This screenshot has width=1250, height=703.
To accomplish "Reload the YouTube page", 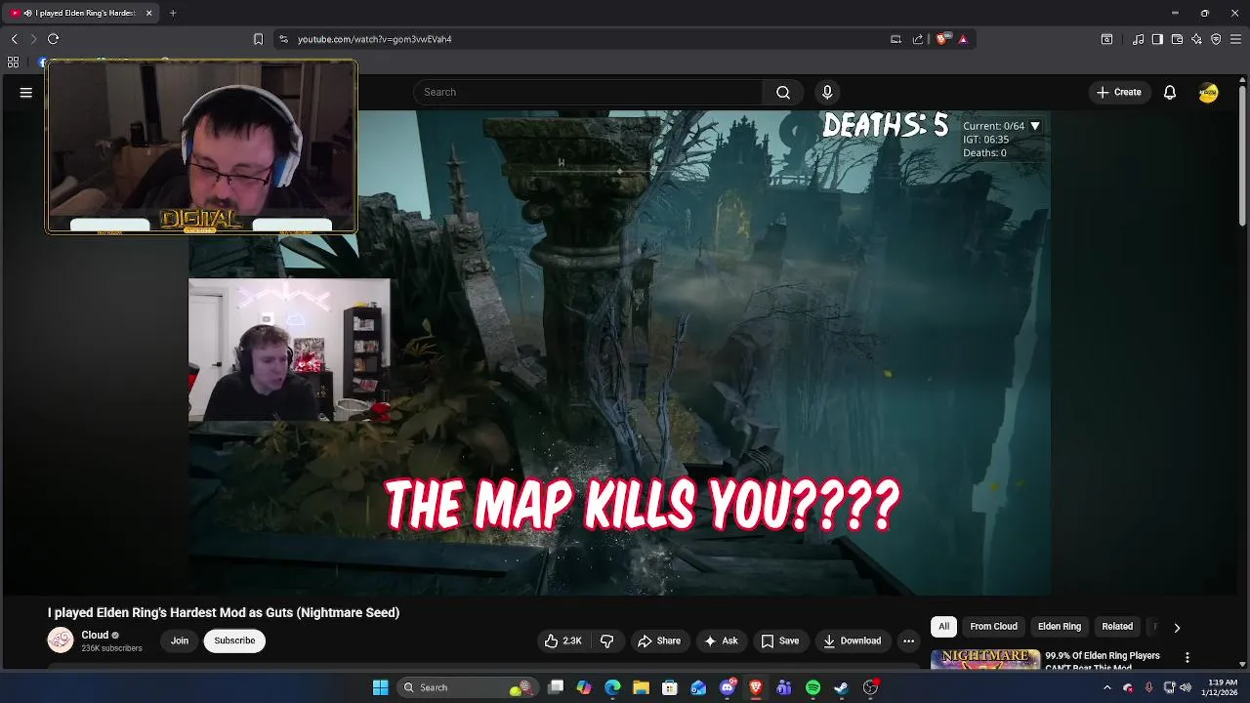I will click(53, 39).
